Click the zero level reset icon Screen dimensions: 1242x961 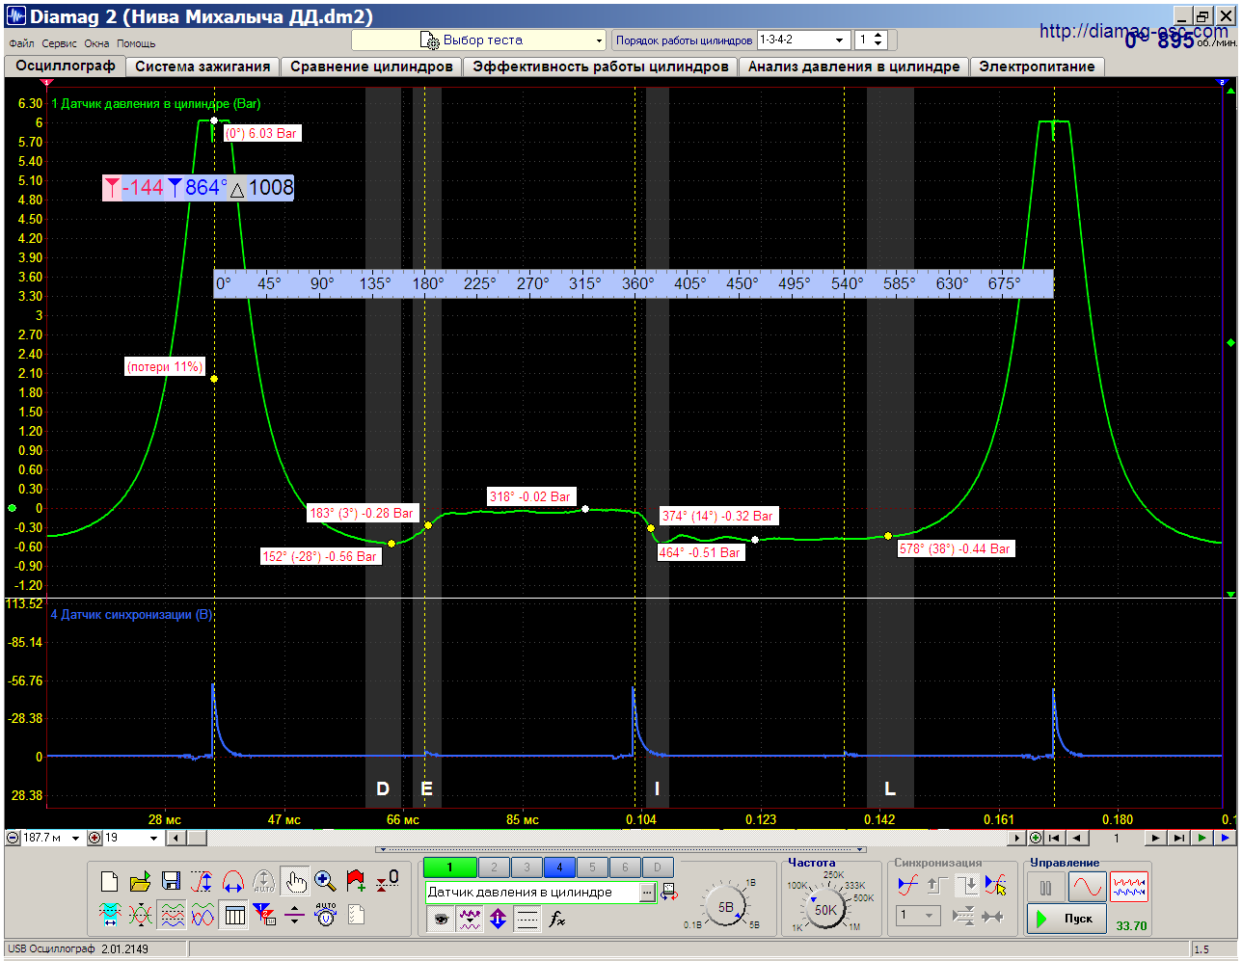388,881
